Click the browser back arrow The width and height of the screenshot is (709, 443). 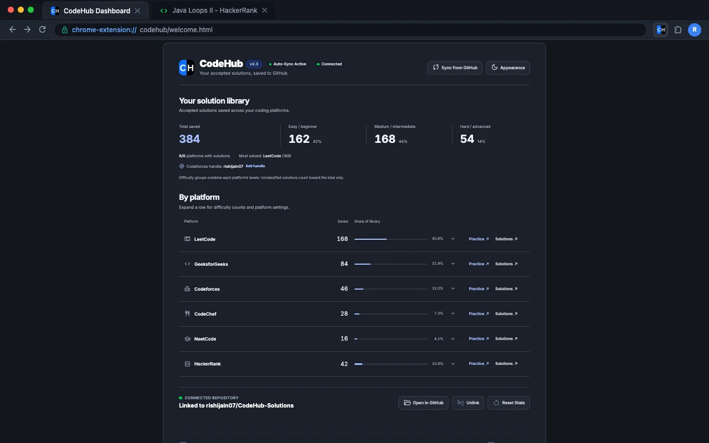[x=13, y=30]
